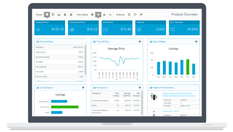Export to Excel from Actions
Screen dimensions: 233x132
click(x=129, y=15)
